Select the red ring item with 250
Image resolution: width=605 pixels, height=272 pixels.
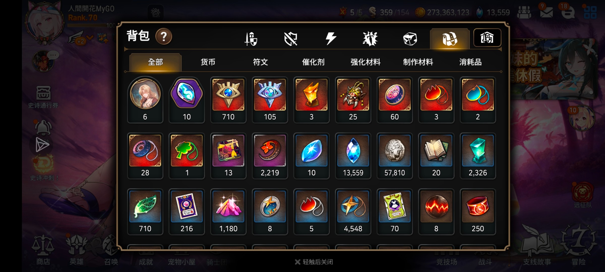click(x=478, y=212)
